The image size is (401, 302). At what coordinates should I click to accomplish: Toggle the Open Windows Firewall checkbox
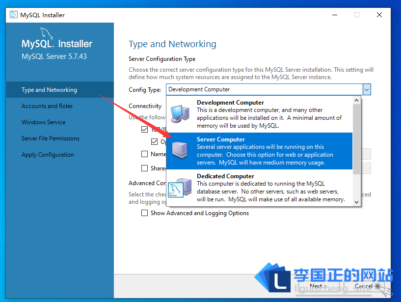pyautogui.click(x=154, y=141)
